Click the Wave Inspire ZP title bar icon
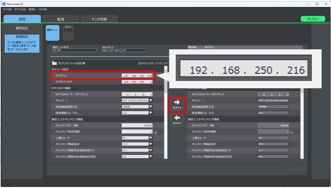Screen dimensions: 331x188 pyautogui.click(x=4, y=4)
